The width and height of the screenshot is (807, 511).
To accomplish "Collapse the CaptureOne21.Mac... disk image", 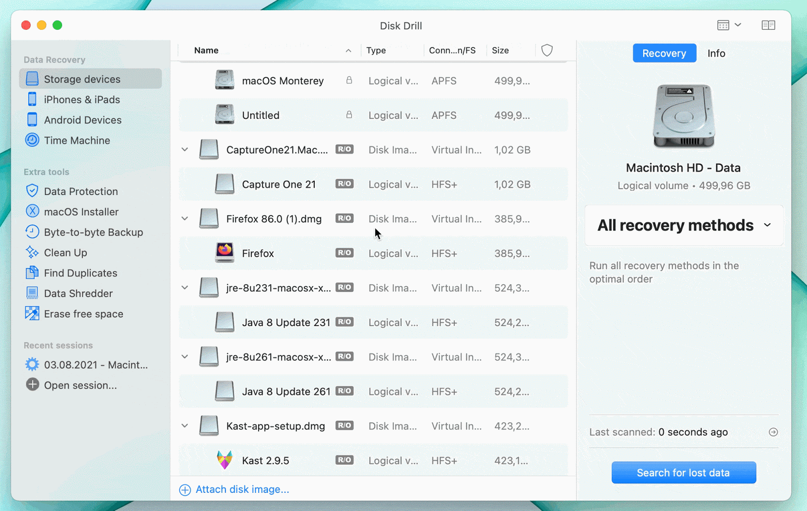I will [x=185, y=150].
